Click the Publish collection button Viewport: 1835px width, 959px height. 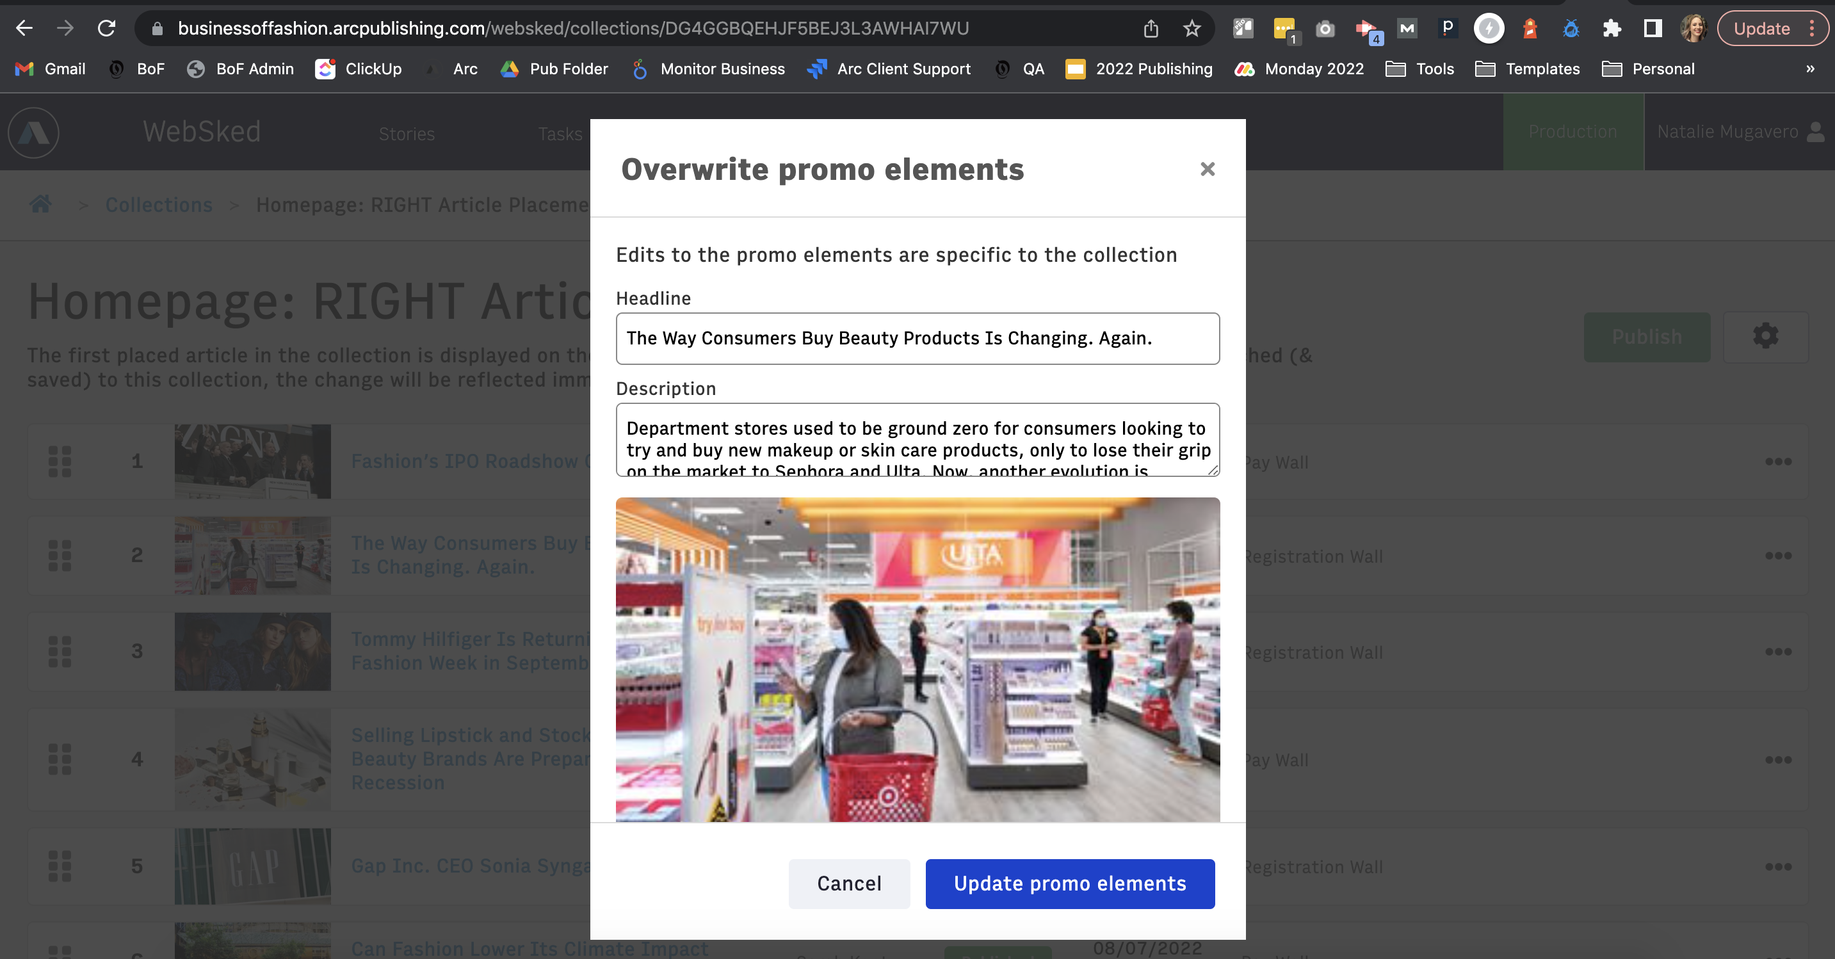1646,337
